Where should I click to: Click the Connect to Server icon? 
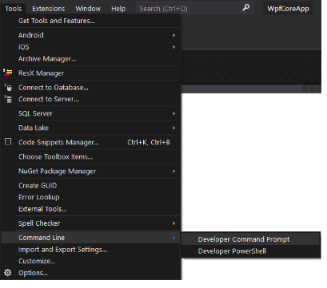point(8,99)
